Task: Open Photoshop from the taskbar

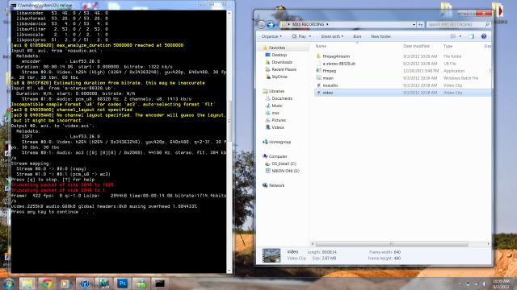Action: tap(122, 284)
